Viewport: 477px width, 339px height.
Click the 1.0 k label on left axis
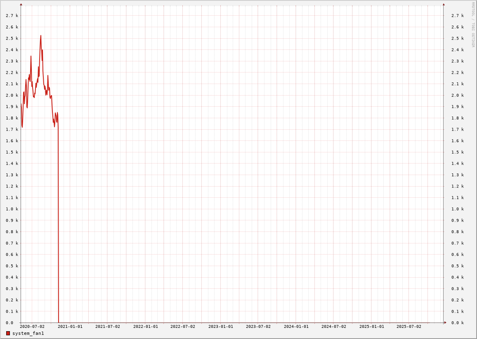(12, 209)
